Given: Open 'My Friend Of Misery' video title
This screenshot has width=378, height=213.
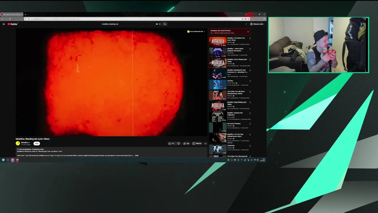Looking at the screenshot, I should [234, 124].
